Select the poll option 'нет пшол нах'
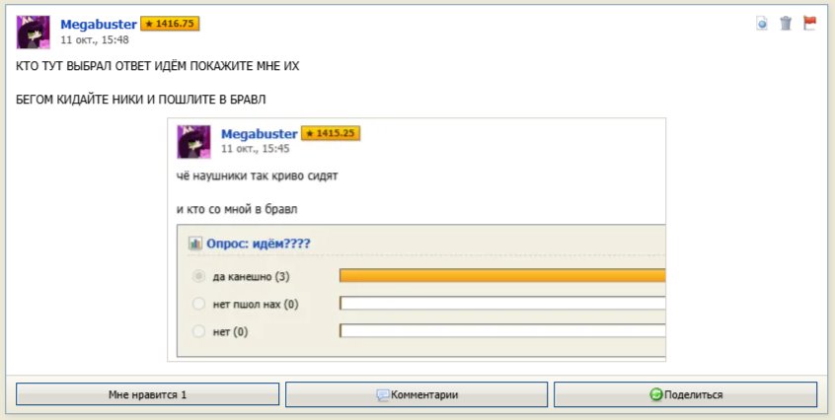This screenshot has width=835, height=420. [x=198, y=304]
